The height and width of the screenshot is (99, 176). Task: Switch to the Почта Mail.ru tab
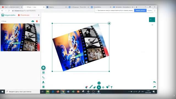pyautogui.click(x=101, y=7)
